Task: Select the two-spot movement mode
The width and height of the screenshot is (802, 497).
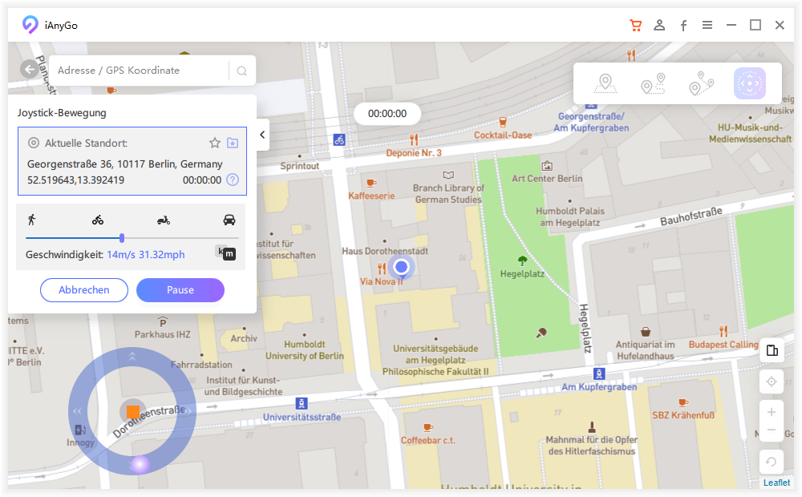Action: coord(653,83)
